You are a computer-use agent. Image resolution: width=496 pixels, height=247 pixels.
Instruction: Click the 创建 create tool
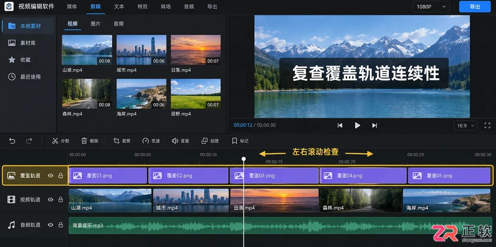[210, 141]
